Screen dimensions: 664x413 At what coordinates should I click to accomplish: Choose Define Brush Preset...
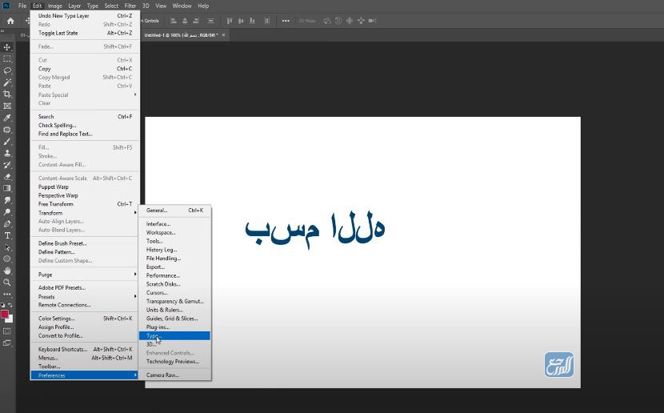pos(85,243)
